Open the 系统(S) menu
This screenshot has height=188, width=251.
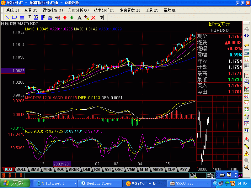[x=13, y=10]
